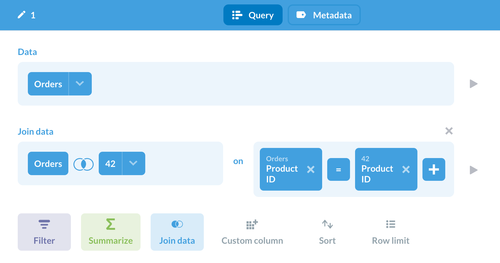Add a Summarize step

[x=110, y=232]
